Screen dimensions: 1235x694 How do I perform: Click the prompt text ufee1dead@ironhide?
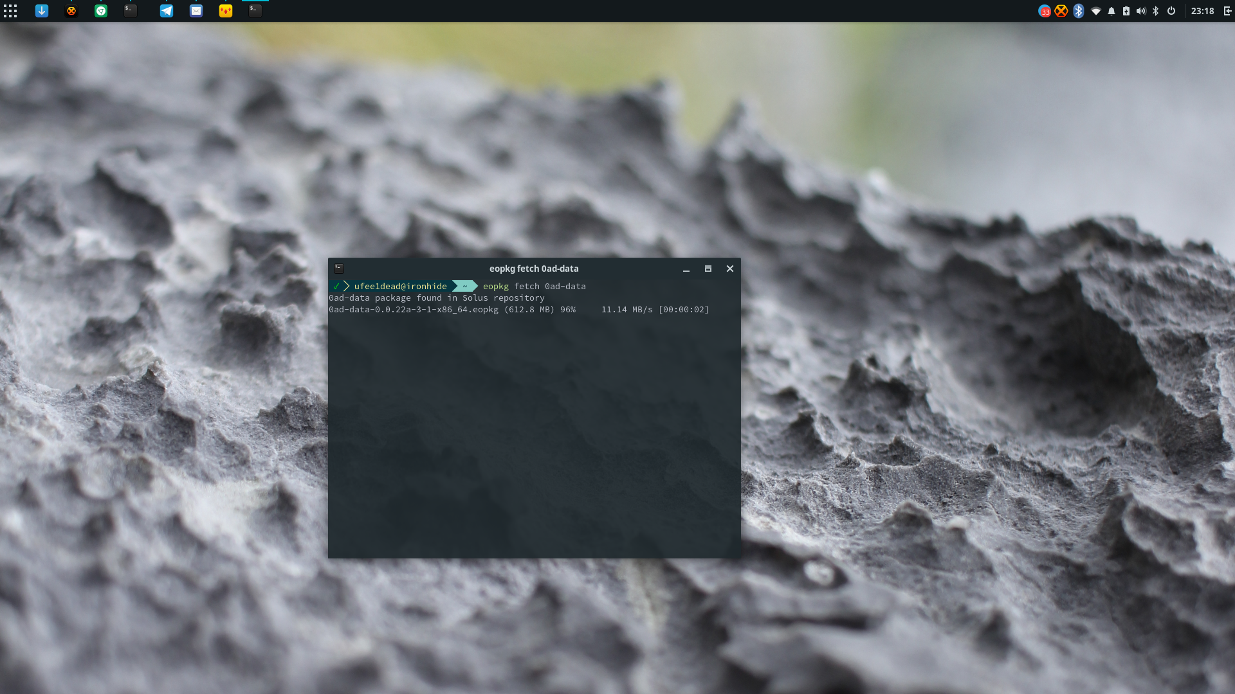400,287
